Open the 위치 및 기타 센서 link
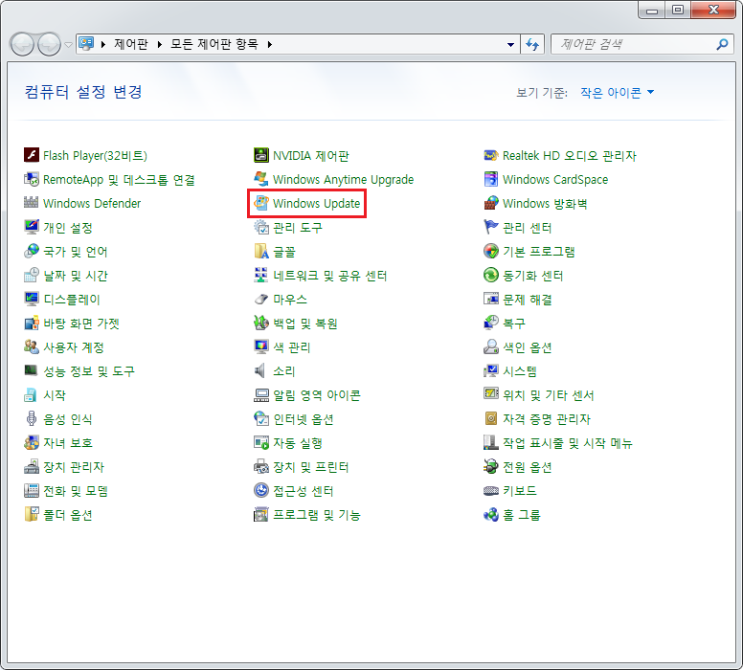The image size is (743, 670). 548,394
